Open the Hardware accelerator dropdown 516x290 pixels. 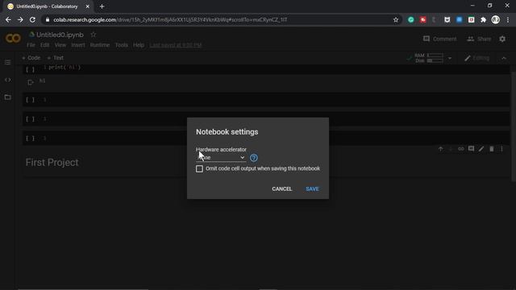click(x=221, y=158)
